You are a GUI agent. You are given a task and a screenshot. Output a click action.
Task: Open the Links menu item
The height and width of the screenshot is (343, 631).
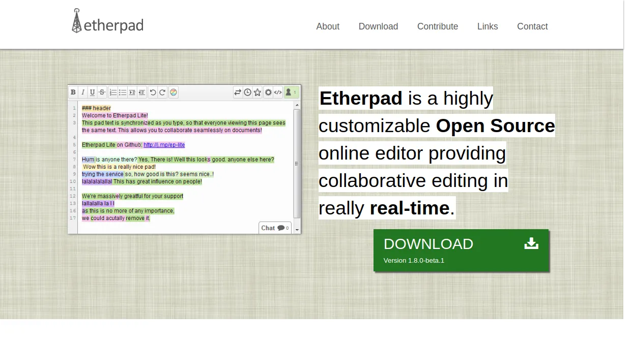point(487,26)
